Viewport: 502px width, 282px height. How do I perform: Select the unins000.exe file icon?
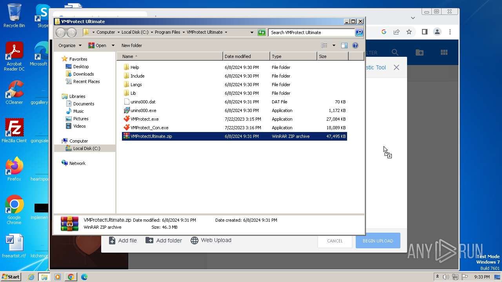click(126, 110)
